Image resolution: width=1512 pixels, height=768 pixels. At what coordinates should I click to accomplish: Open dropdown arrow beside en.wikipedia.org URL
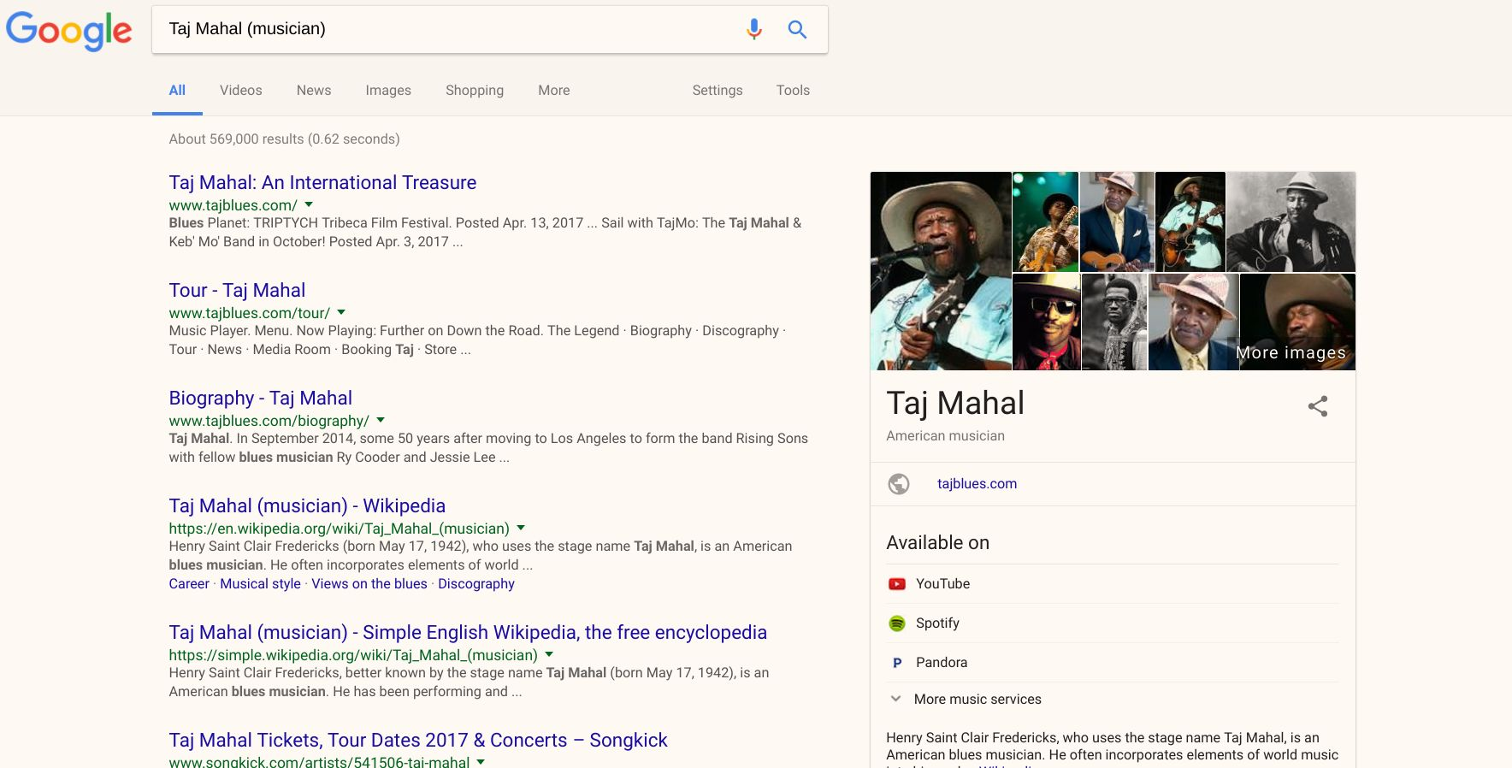click(521, 529)
